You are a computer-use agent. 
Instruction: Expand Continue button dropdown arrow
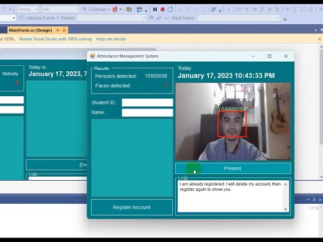[108, 9]
